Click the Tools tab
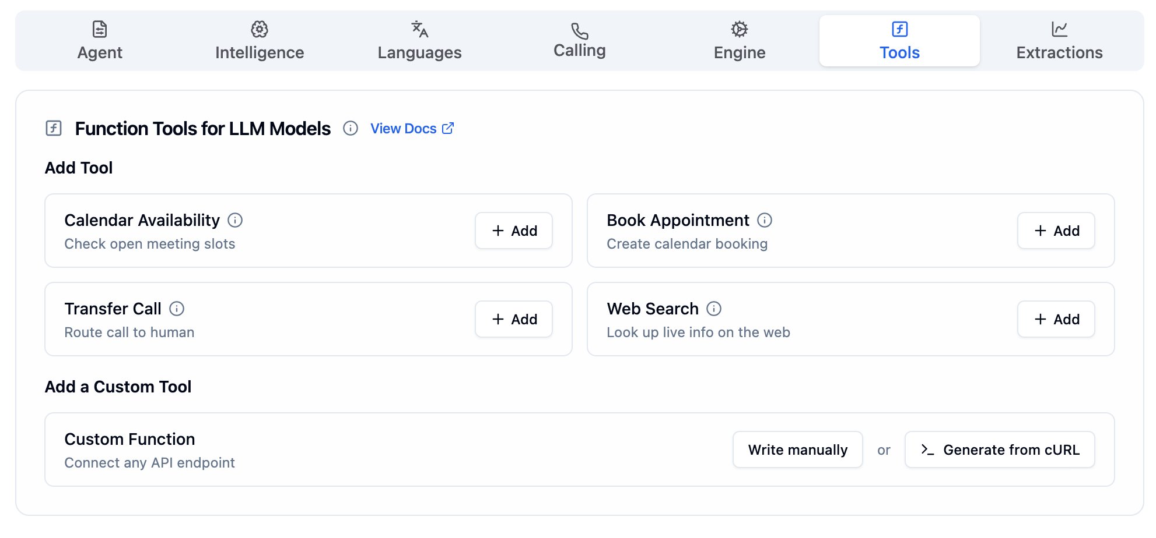Image resolution: width=1156 pixels, height=538 pixels. coord(899,41)
